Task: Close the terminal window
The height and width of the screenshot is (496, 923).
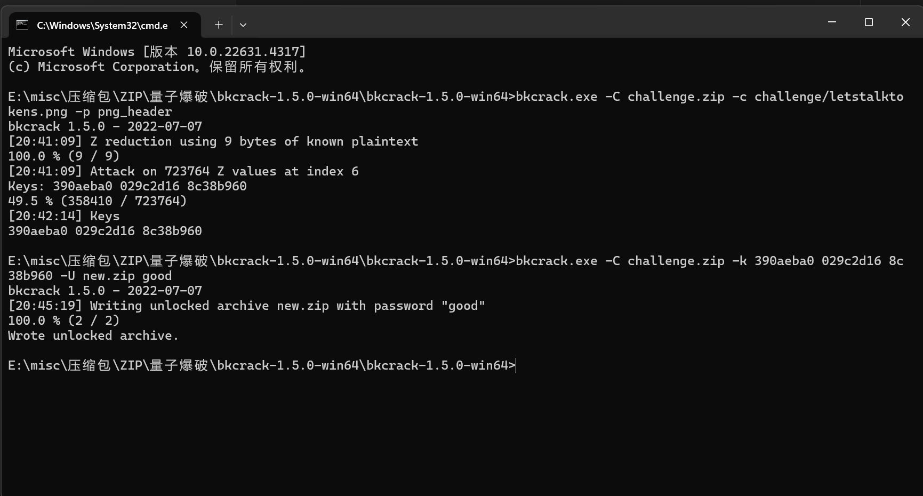Action: 905,22
